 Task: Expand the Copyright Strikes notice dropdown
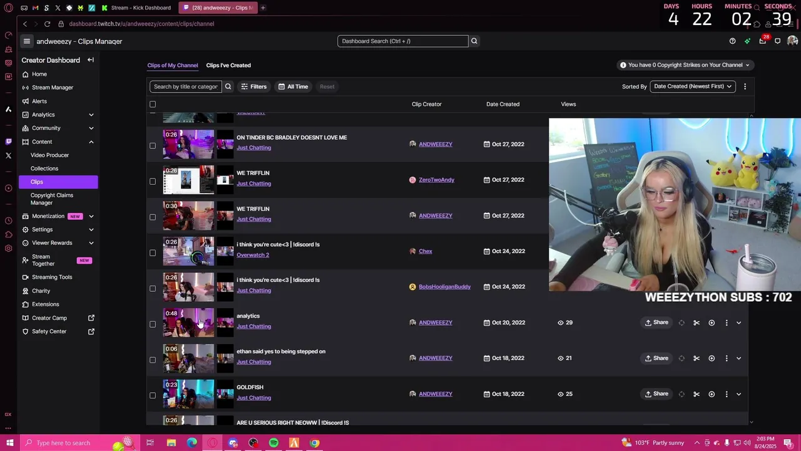685,65
